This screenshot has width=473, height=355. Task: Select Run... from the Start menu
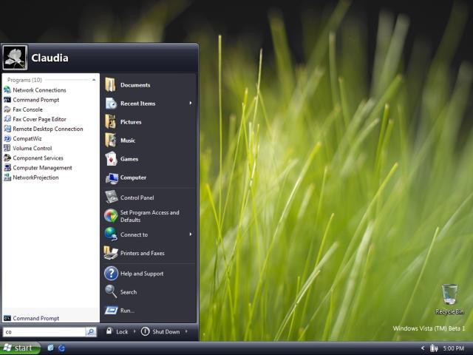click(127, 311)
